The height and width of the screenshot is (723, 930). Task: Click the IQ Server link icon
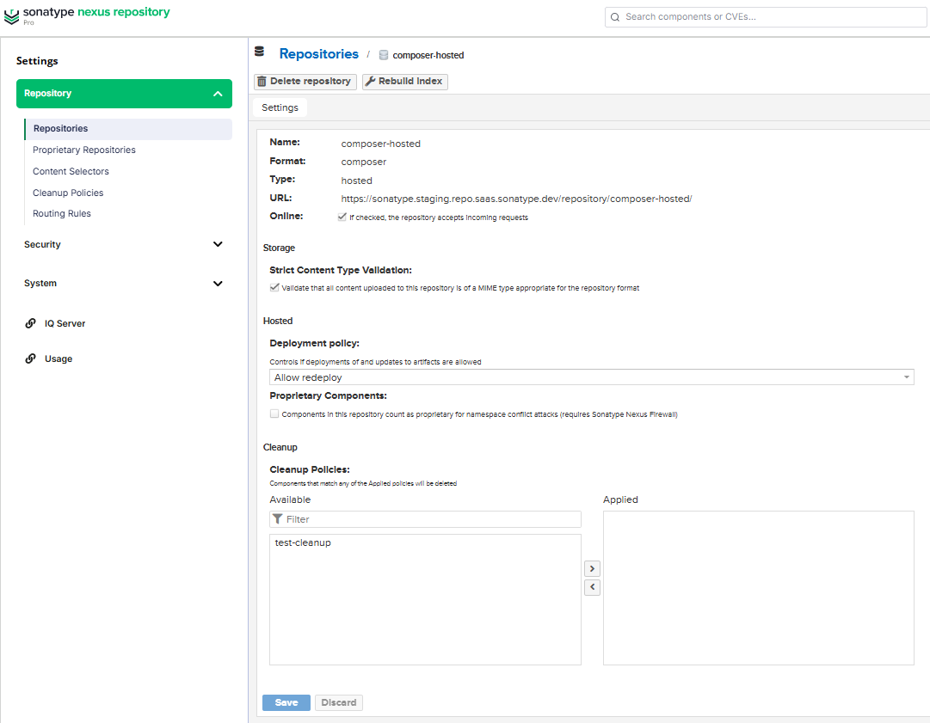point(30,323)
